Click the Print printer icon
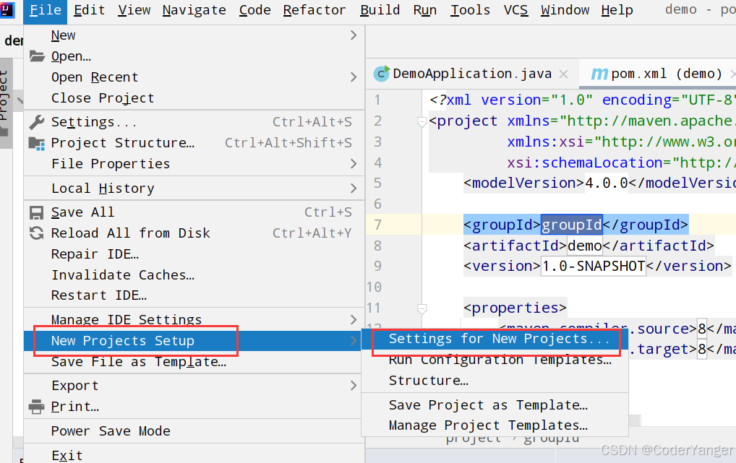 (37, 407)
